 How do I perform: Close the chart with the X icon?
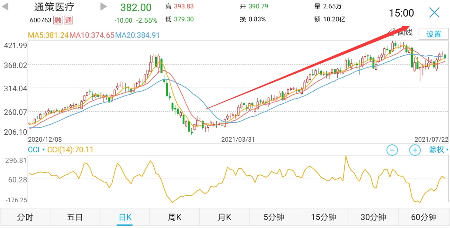[435, 13]
